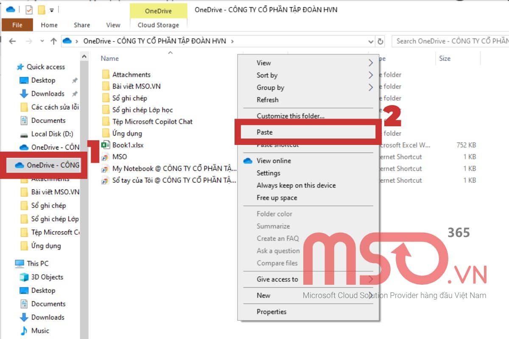This screenshot has height=339, width=509.
Task: Open Downloads under This PC
Action: coord(48,317)
